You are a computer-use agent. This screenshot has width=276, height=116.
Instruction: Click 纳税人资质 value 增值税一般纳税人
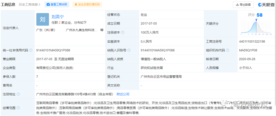click(153, 59)
